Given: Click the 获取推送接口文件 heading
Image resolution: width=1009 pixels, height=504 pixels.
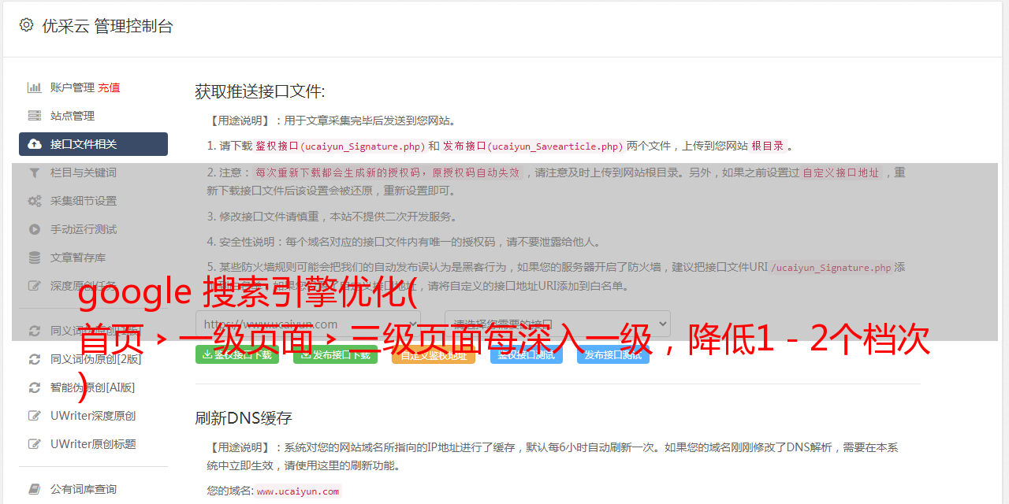Looking at the screenshot, I should (x=260, y=91).
